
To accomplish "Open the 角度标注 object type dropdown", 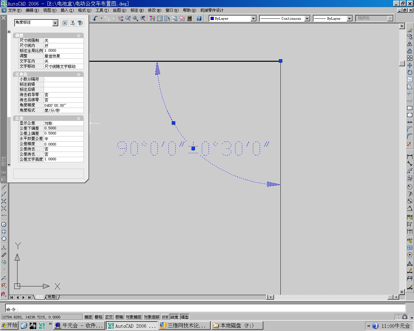I will 55,23.
